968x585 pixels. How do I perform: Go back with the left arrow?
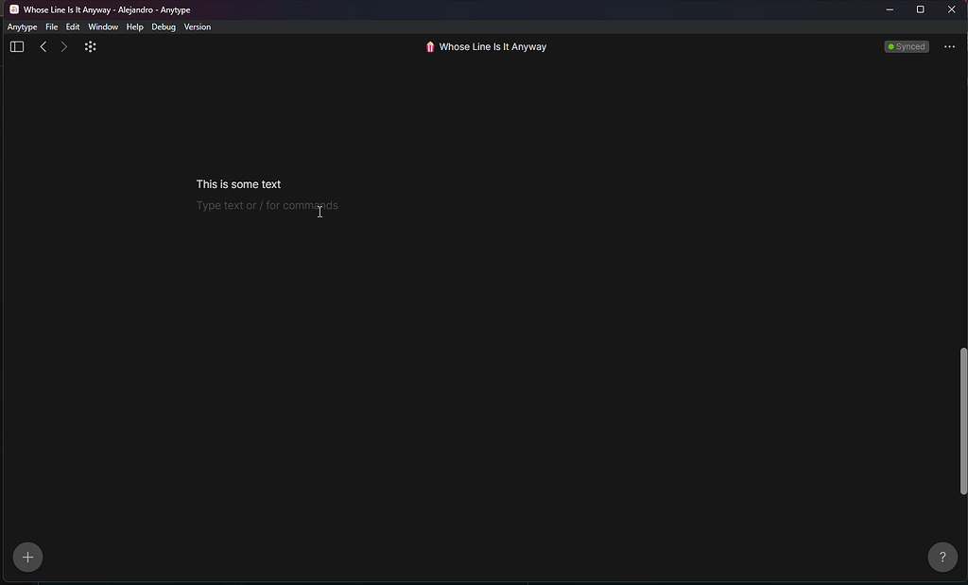coord(43,46)
